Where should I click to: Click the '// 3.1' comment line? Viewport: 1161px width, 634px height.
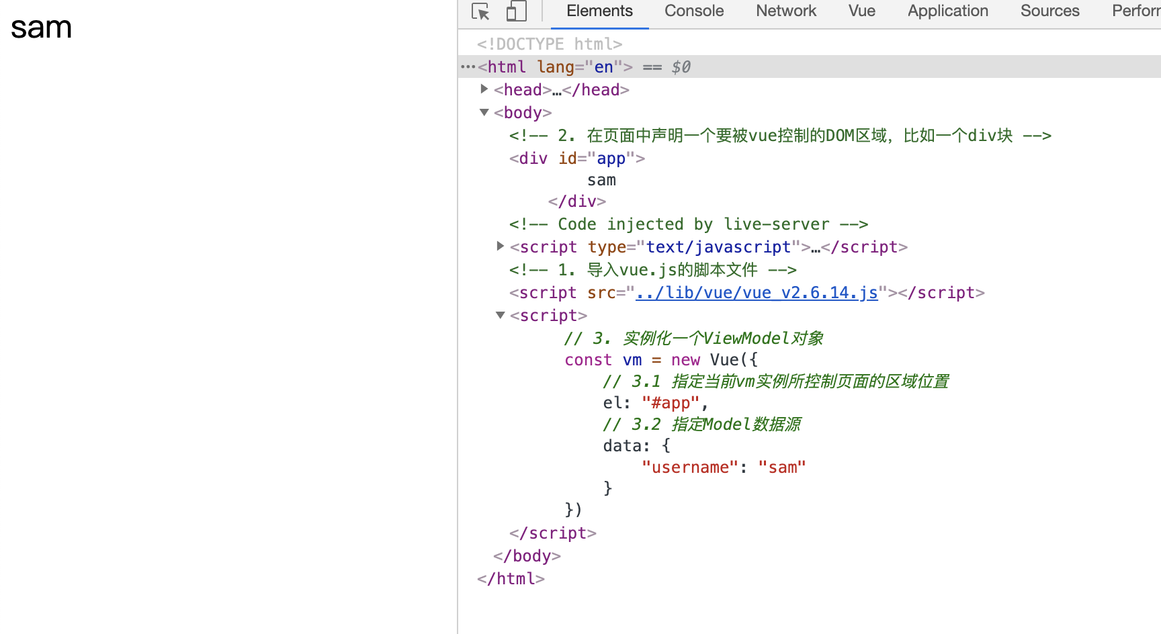(776, 381)
